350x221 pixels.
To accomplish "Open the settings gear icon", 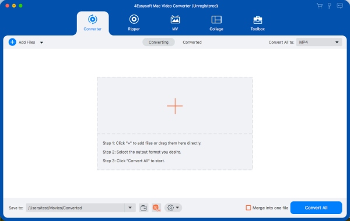I will pos(170,208).
